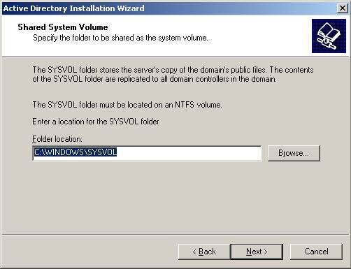Click the Browse... button
The height and width of the screenshot is (269, 351).
coord(294,153)
